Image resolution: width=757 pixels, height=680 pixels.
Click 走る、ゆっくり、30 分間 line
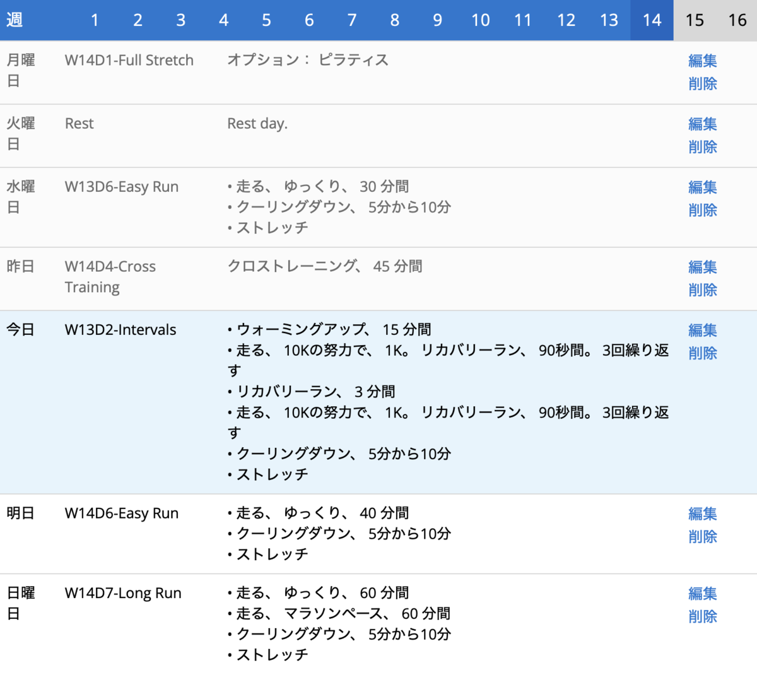coord(318,187)
